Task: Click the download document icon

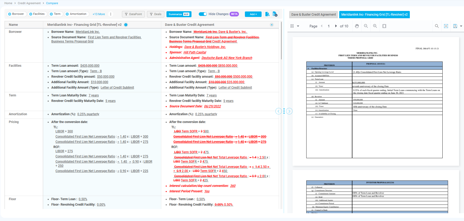Action: (275, 14)
